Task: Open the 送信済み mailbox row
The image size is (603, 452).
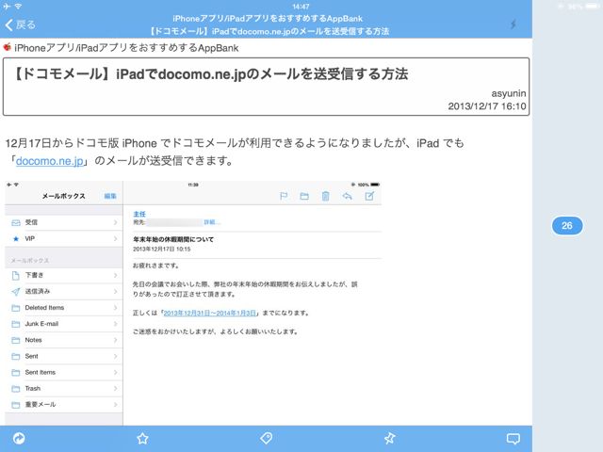Action: pos(64,291)
